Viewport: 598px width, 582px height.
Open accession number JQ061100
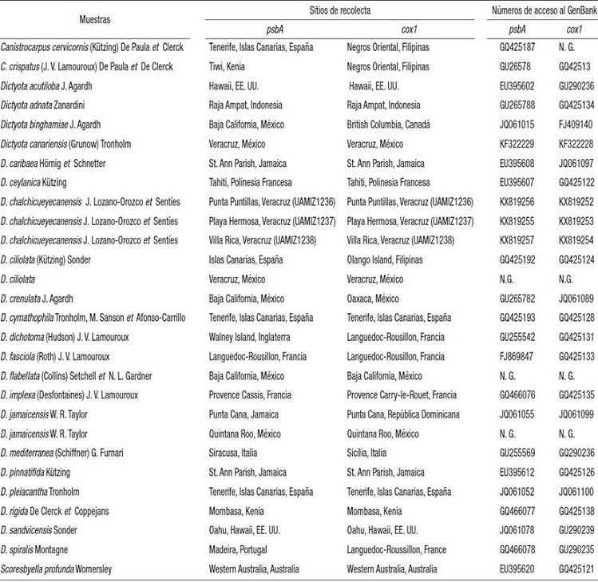coord(576,492)
